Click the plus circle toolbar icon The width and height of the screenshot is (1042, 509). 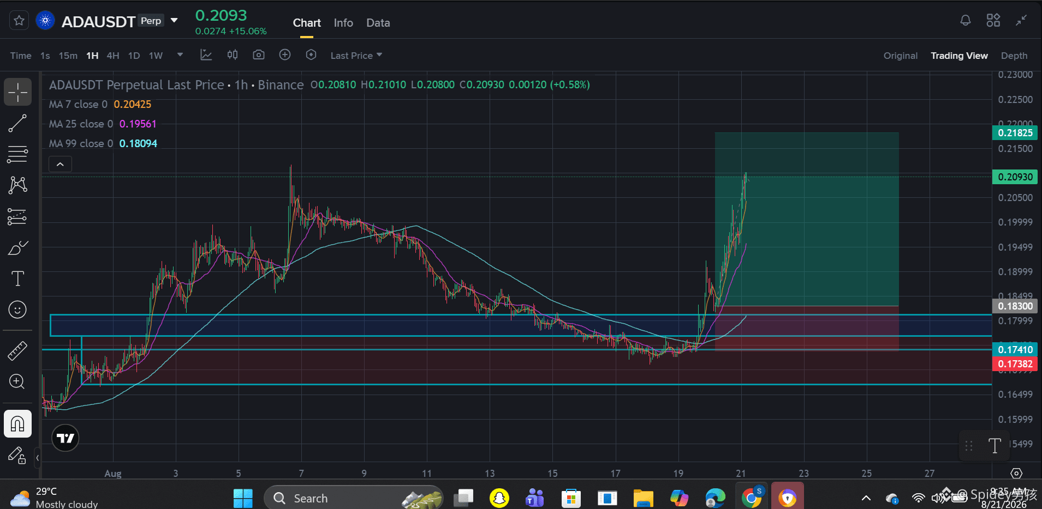tap(285, 55)
